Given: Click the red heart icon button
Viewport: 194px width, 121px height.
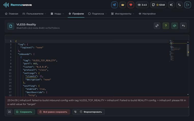Looking at the screenshot, I should [x=131, y=5].
